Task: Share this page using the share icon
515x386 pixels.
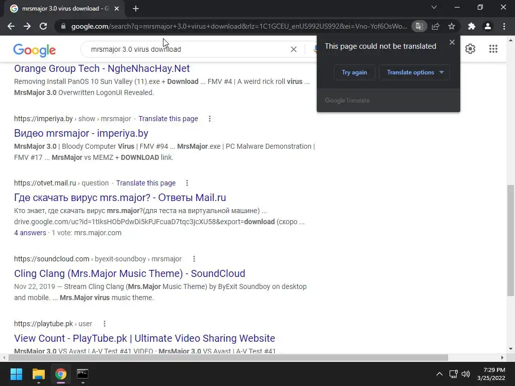Action: click(x=436, y=26)
